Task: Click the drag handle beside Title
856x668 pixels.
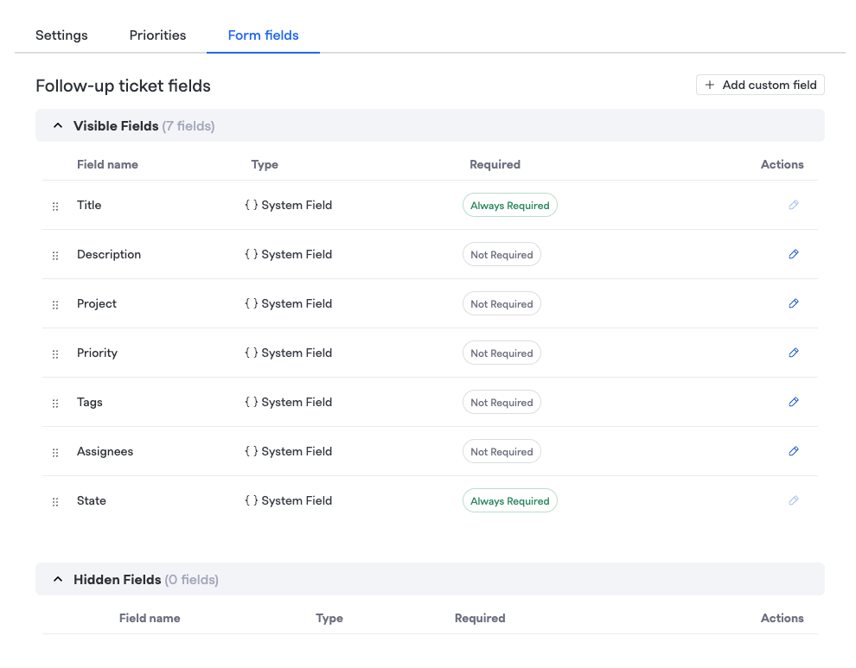Action: pos(55,207)
